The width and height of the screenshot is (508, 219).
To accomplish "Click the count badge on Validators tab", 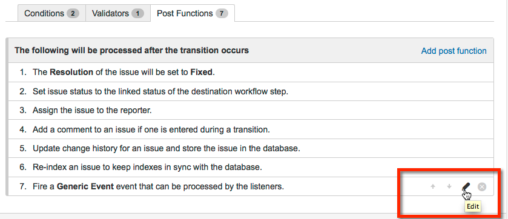I will tap(137, 13).
